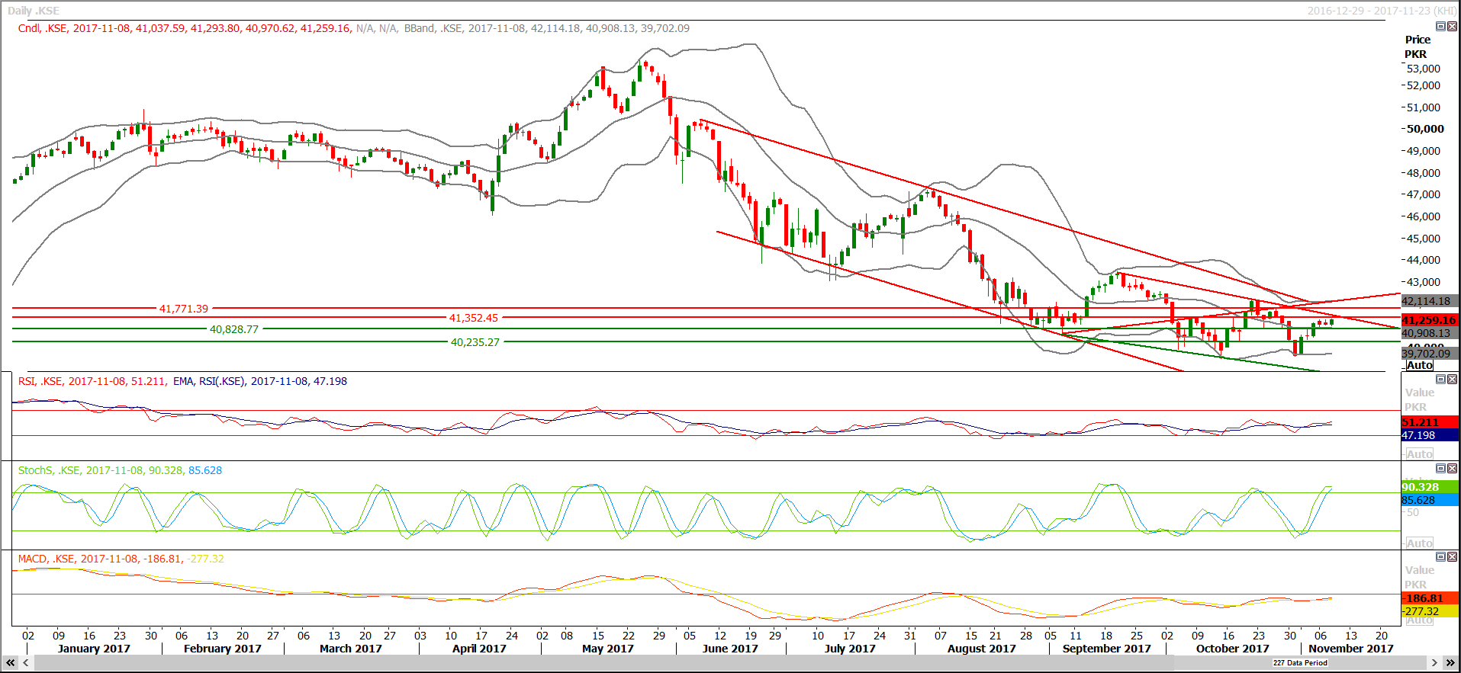Image resolution: width=1461 pixels, height=673 pixels.
Task: Jump to latest data with double-right arrow
Action: (x=1450, y=663)
